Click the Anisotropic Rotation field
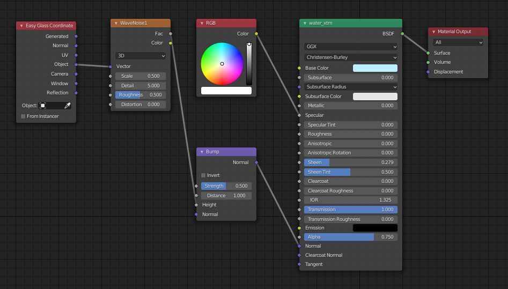Image resolution: width=508 pixels, height=289 pixels. point(350,153)
